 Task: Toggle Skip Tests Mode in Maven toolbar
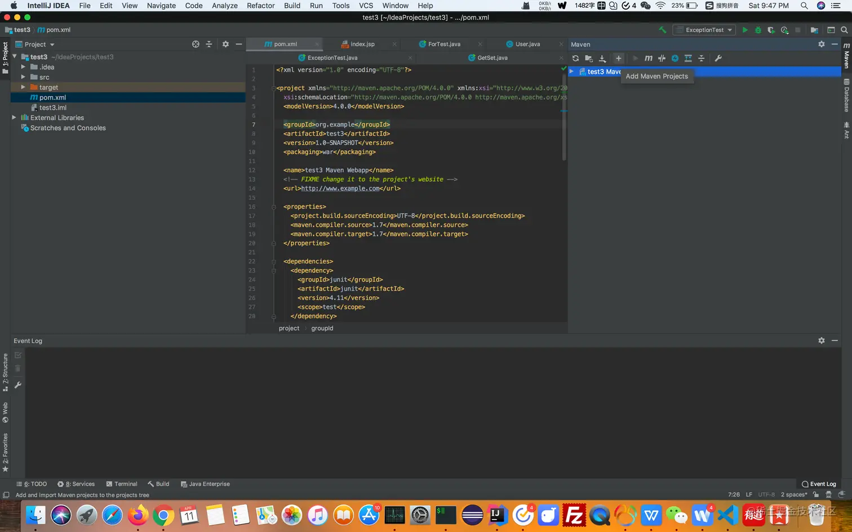point(675,59)
